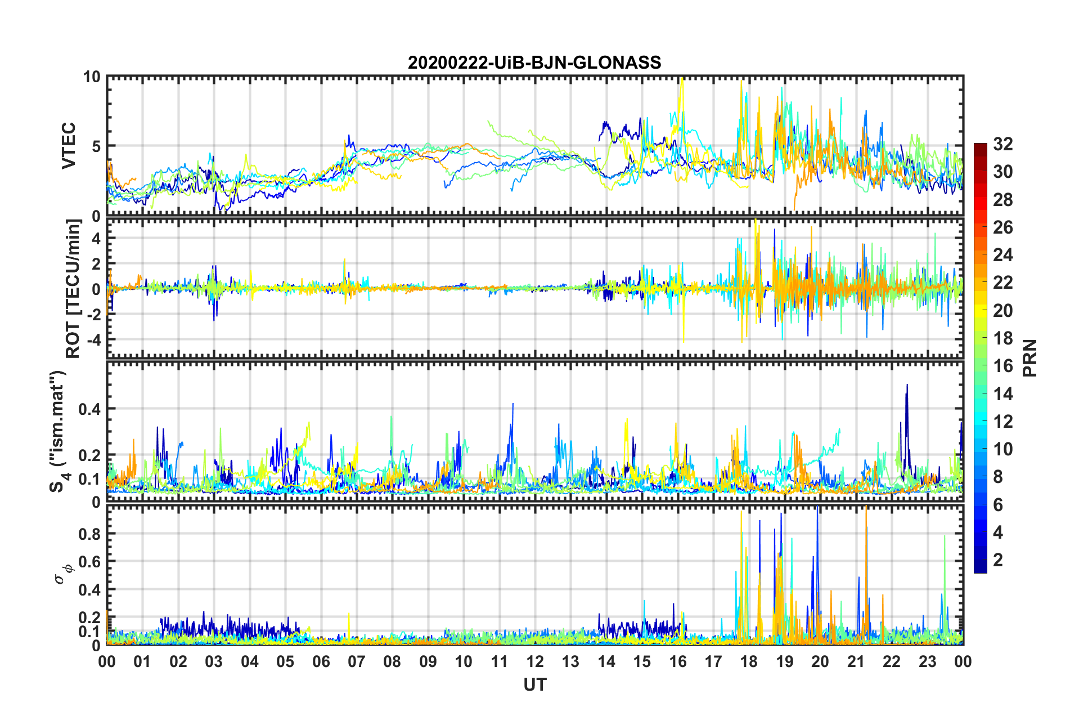Click the plot title 20200222-UiB-BJN-GLONASS
Screen dimensions: 1070x716
click(534, 62)
